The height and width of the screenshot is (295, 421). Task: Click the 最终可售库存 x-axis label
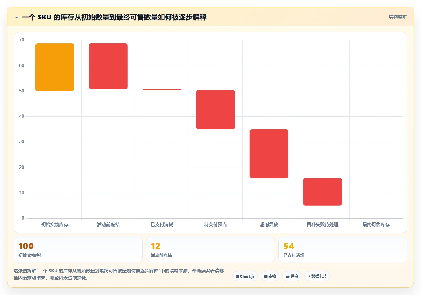click(376, 224)
